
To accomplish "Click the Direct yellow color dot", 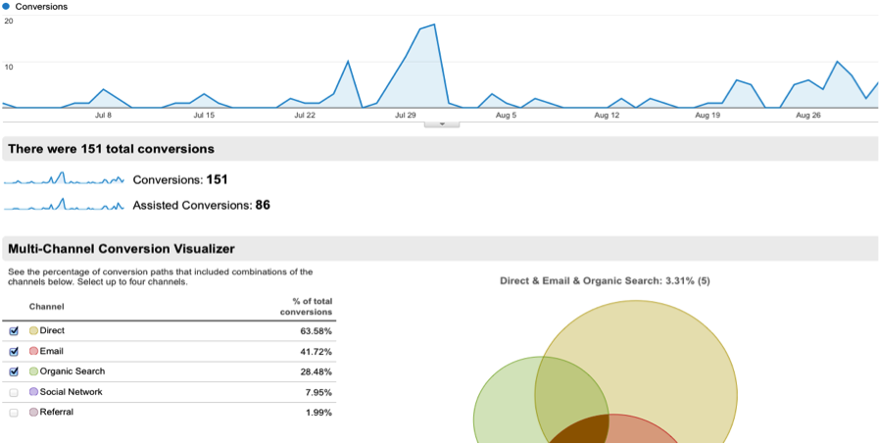I will [33, 330].
